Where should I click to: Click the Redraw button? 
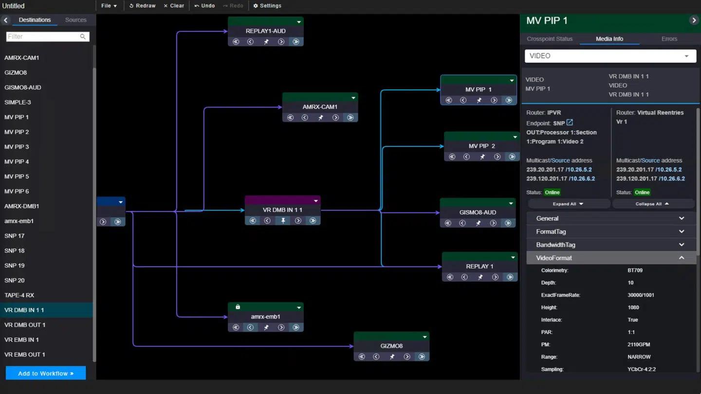tap(143, 6)
